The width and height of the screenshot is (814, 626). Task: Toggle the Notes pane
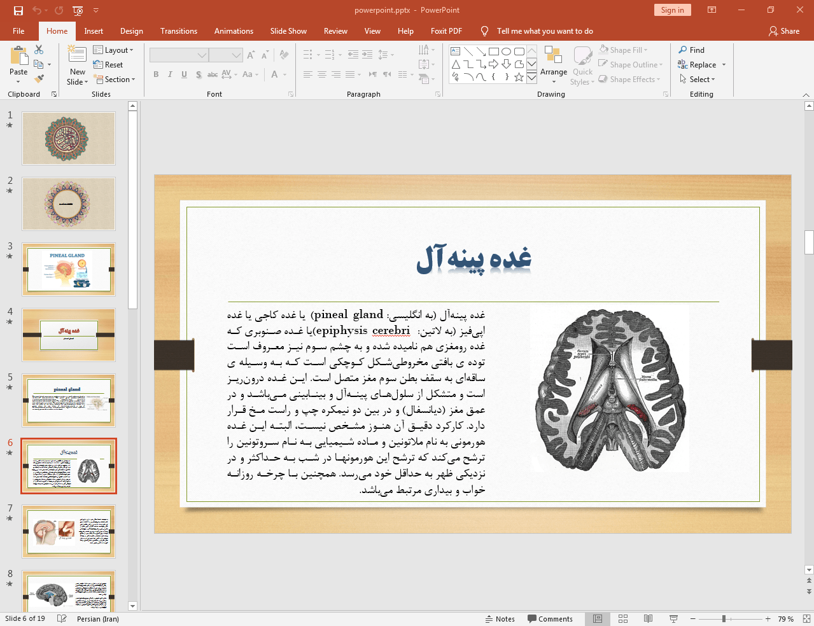pyautogui.click(x=500, y=619)
